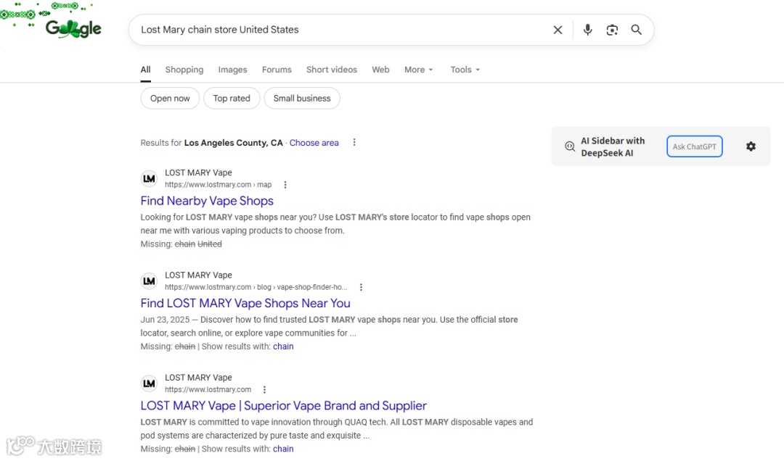Click the Choose area link
784x461 pixels.
tap(314, 143)
